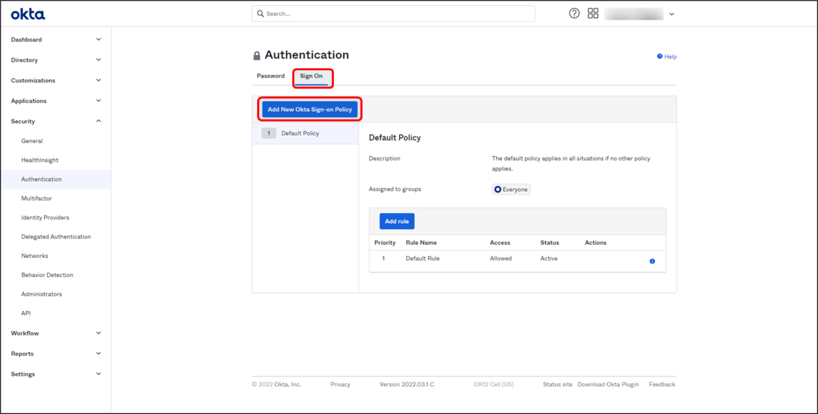Open Administrators in the sidebar

point(42,294)
